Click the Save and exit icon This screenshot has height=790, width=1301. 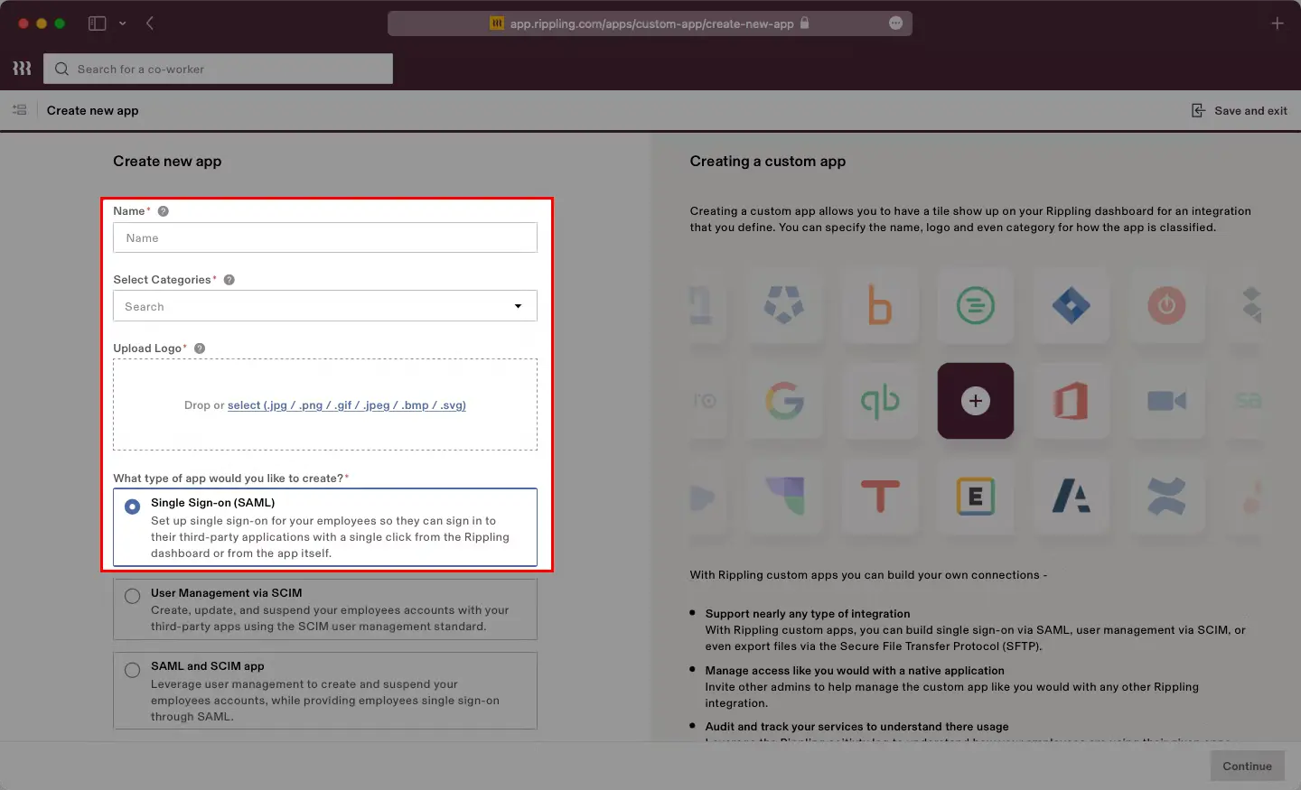pyautogui.click(x=1198, y=110)
